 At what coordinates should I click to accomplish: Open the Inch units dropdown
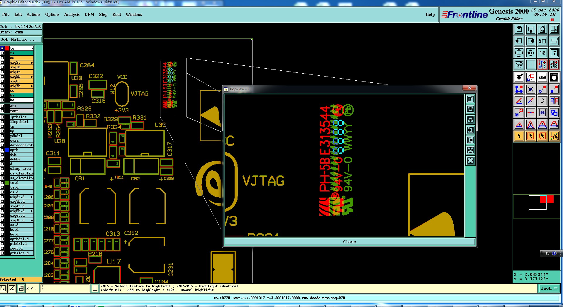tap(549, 289)
